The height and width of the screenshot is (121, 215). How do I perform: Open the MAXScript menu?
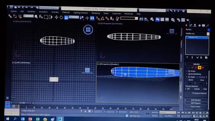[129, 14]
